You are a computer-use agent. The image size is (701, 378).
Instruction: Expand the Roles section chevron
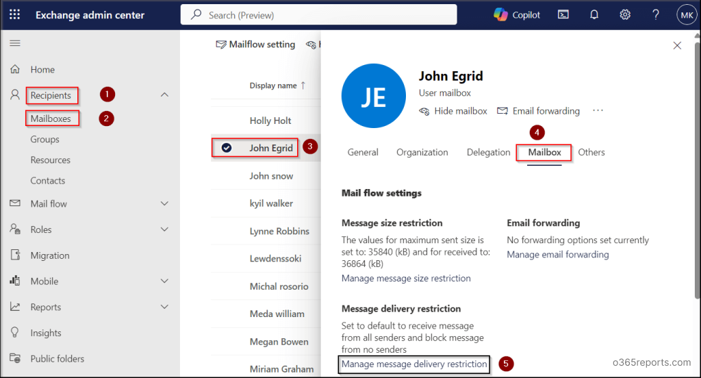(164, 229)
